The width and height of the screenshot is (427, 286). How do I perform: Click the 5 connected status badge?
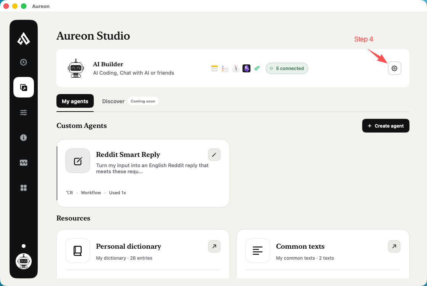(x=287, y=68)
